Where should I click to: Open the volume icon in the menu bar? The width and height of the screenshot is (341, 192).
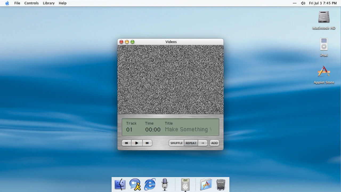coord(303,3)
